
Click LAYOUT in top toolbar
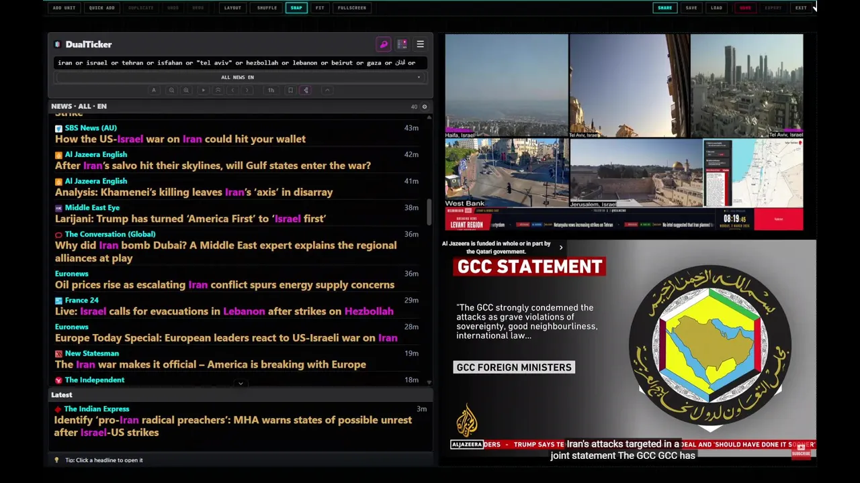pyautogui.click(x=232, y=8)
